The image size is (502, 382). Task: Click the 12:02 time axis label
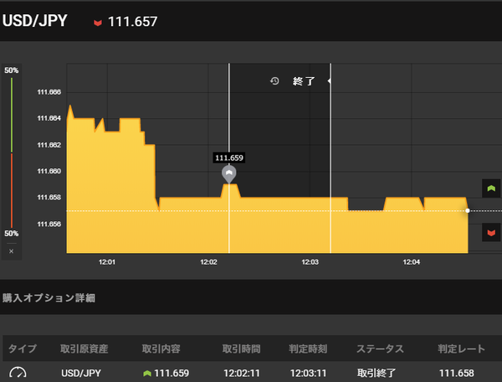(x=208, y=262)
